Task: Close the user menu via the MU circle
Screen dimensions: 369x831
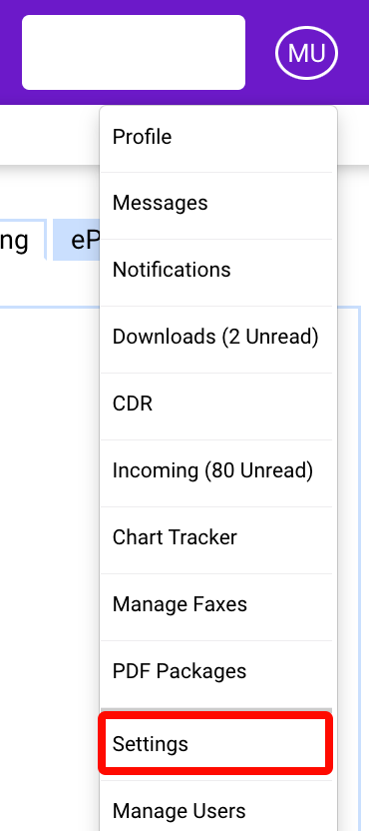Action: pyautogui.click(x=306, y=53)
